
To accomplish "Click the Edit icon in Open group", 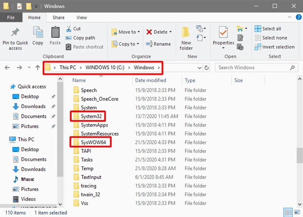I will [240, 38].
